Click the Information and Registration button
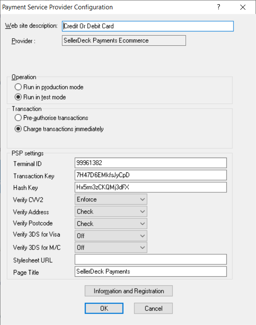Image resolution: width=256 pixels, height=325 pixels. pos(129,291)
